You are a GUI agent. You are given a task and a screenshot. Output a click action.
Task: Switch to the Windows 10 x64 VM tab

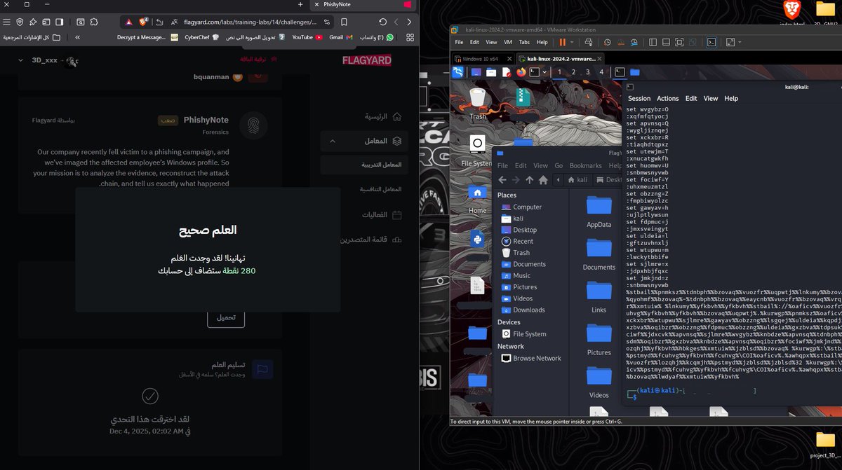(485, 58)
